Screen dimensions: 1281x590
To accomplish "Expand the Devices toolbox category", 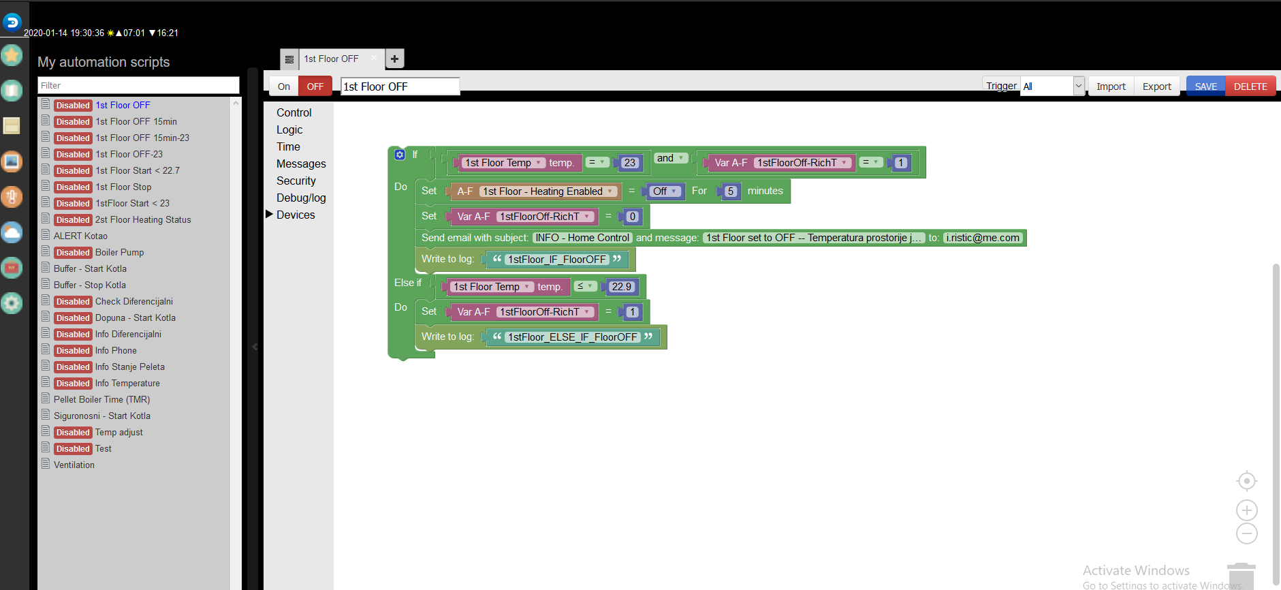I will (296, 215).
